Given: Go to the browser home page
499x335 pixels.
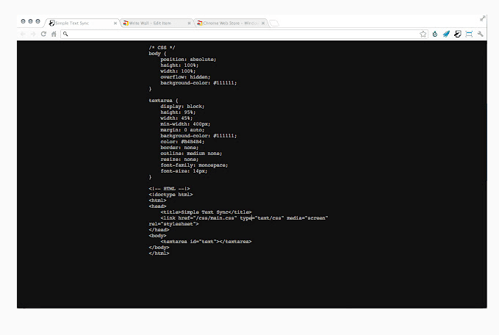Looking at the screenshot, I should point(54,34).
